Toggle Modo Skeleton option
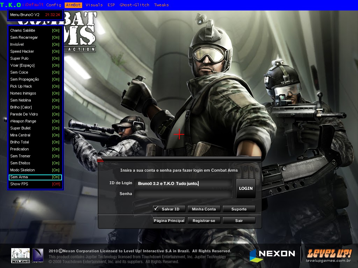 [x=35, y=170]
